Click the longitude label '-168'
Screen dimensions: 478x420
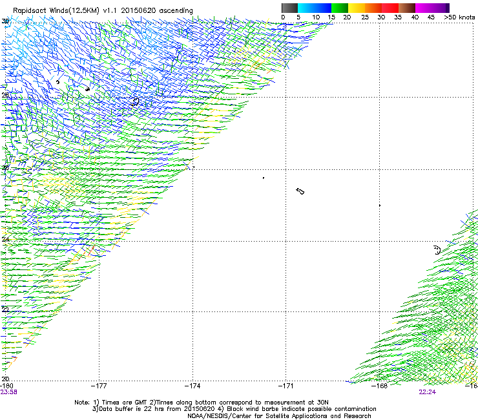380,386
